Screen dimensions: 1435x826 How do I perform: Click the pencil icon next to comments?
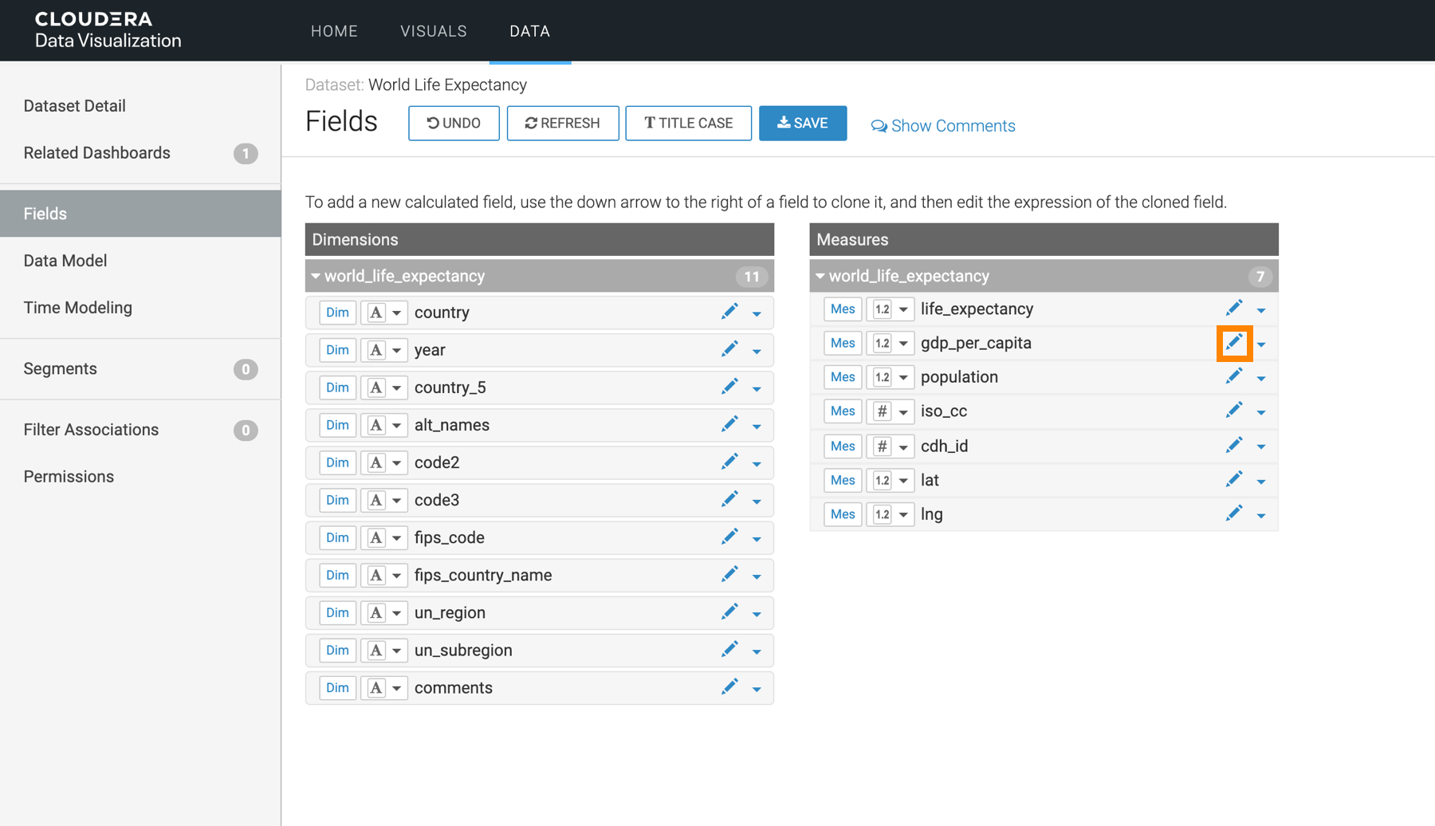coord(729,687)
